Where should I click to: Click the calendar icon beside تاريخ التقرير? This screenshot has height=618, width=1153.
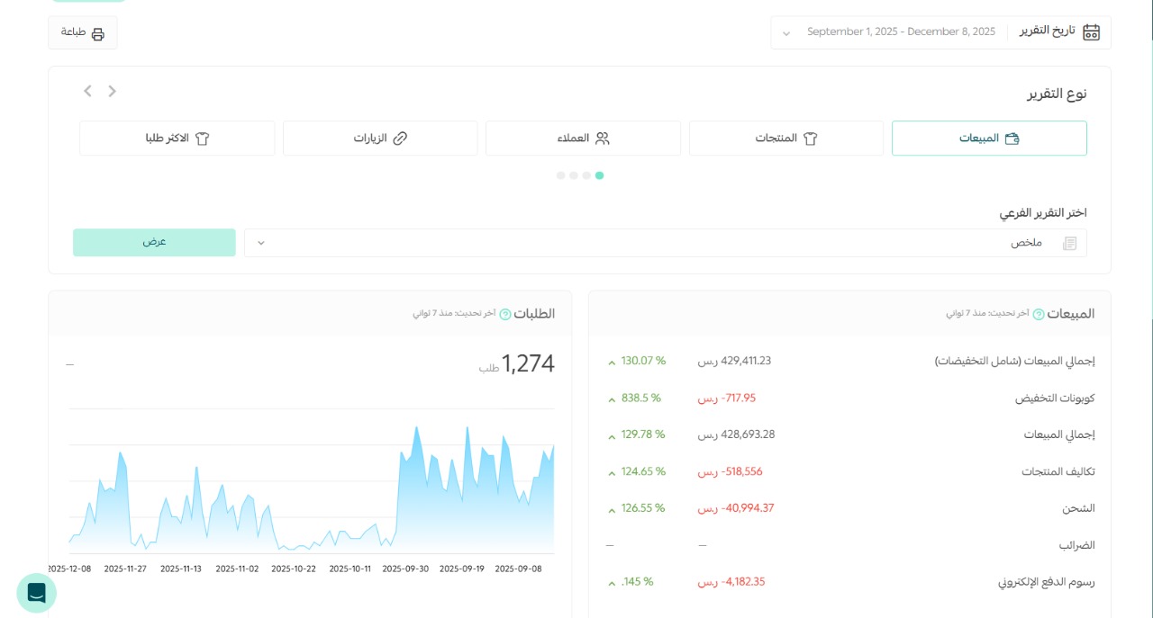coord(1091,31)
